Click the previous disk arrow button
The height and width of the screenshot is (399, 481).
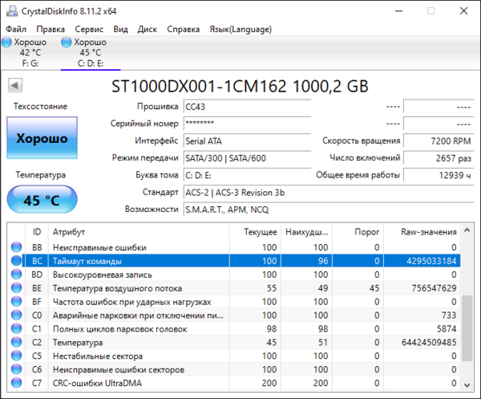[x=15, y=85]
